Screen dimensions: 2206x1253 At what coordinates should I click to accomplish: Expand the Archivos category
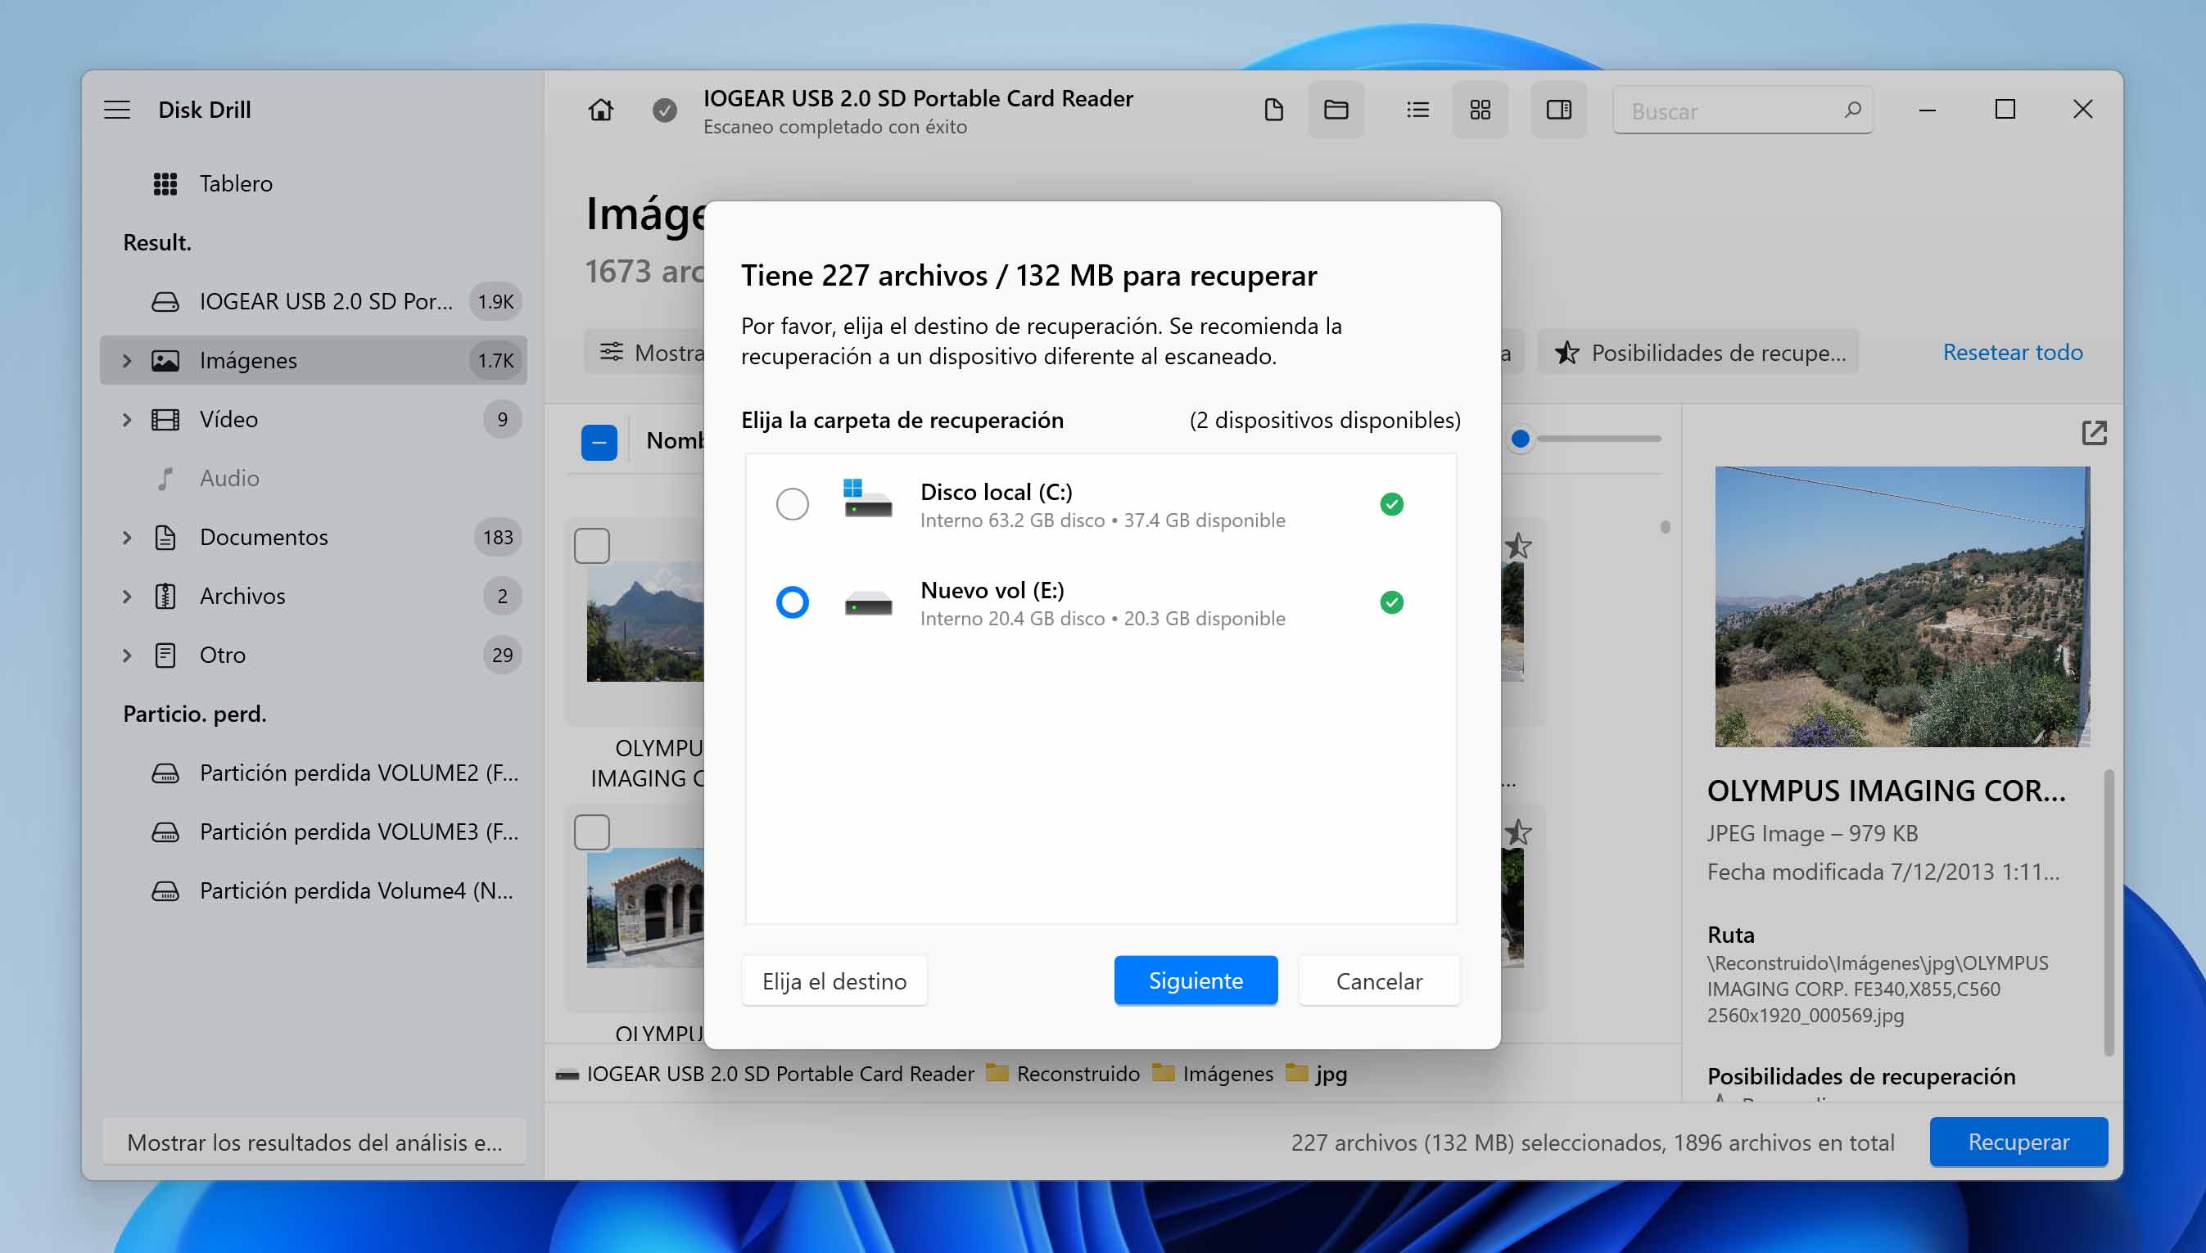click(x=127, y=596)
